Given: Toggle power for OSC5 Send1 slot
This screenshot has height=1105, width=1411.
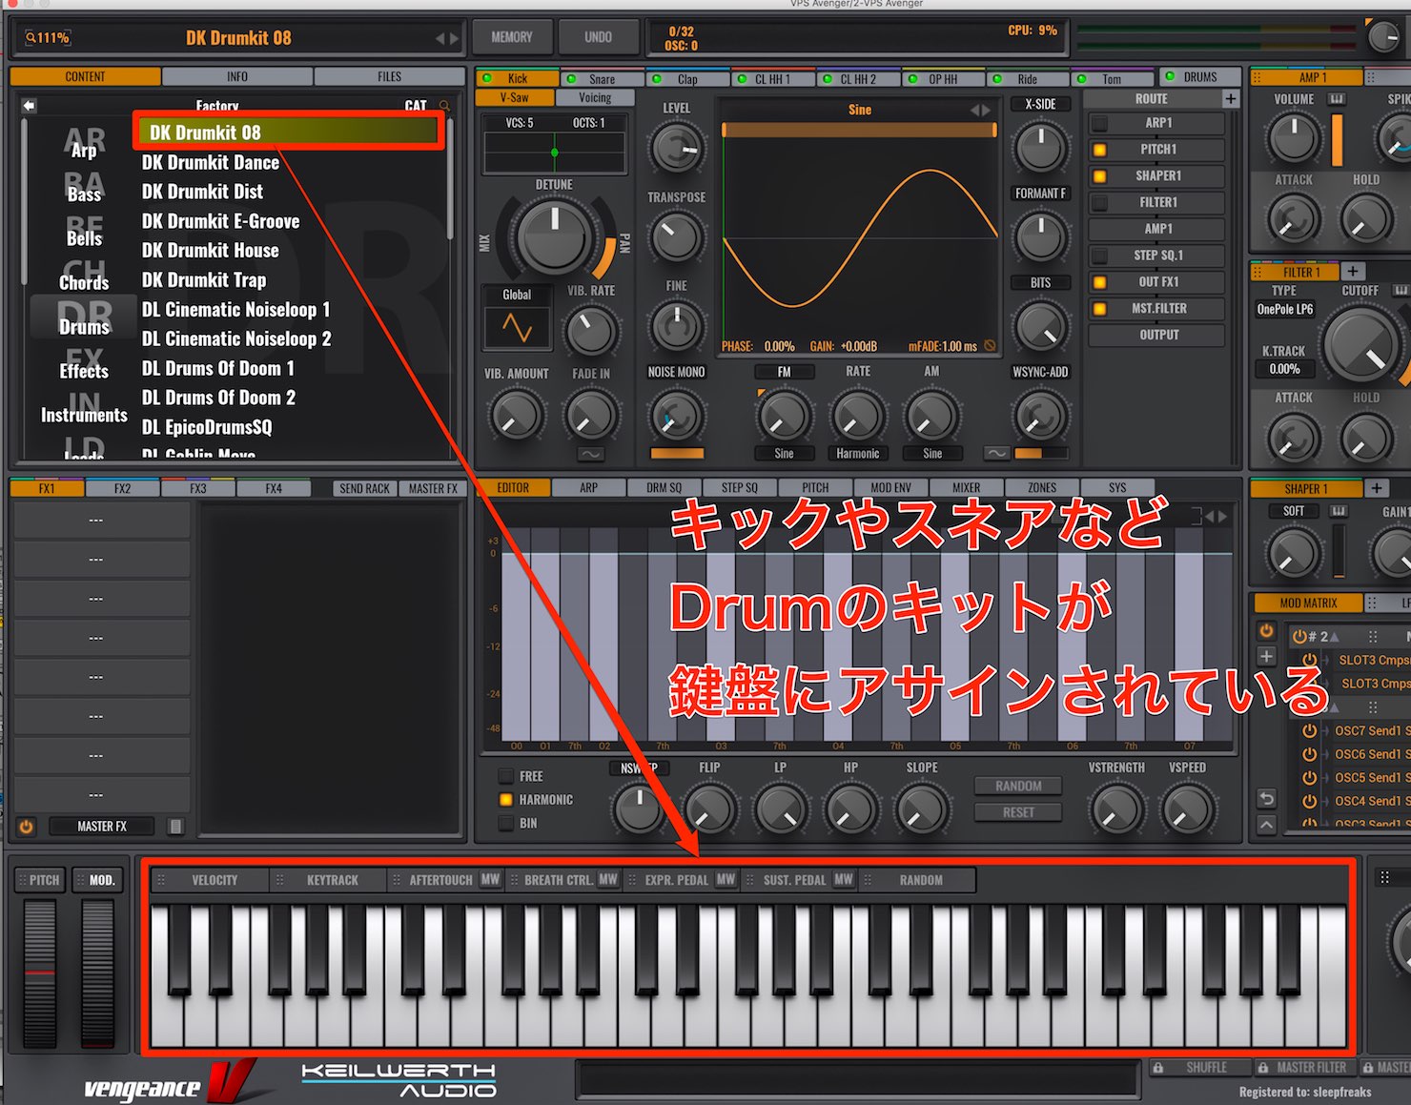Looking at the screenshot, I should [x=1310, y=778].
